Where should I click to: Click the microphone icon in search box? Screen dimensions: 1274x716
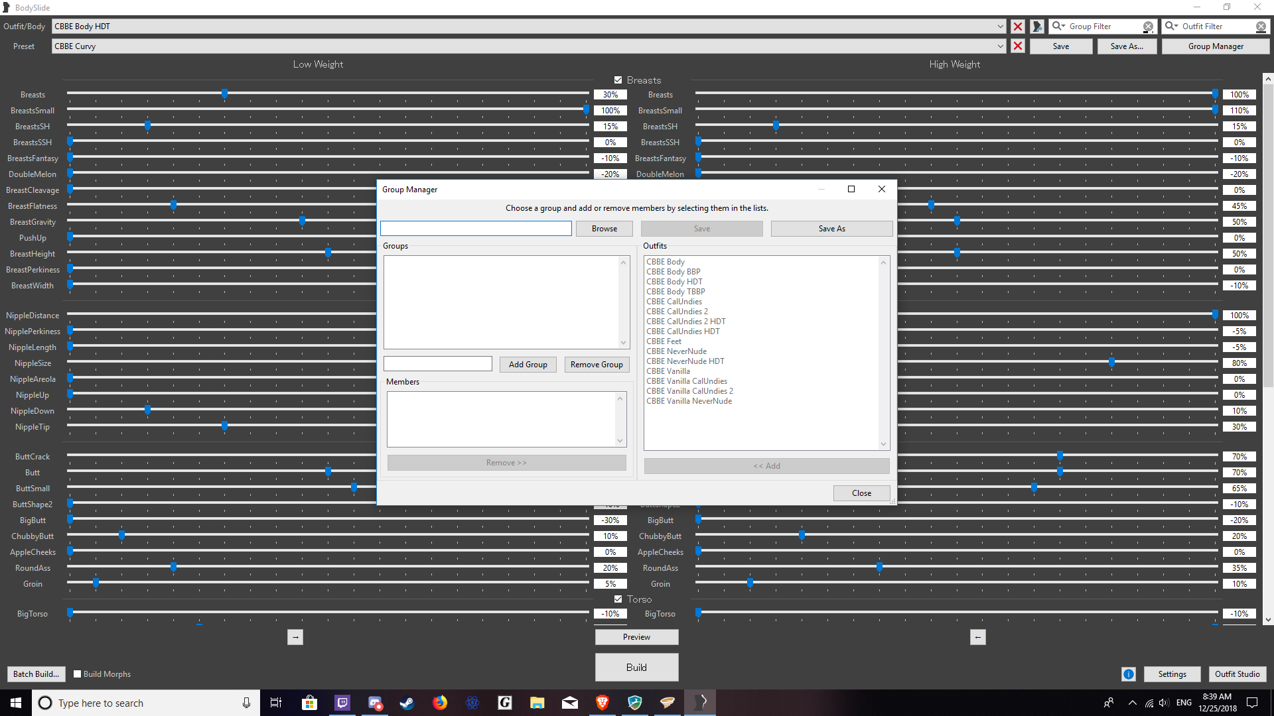coord(246,703)
